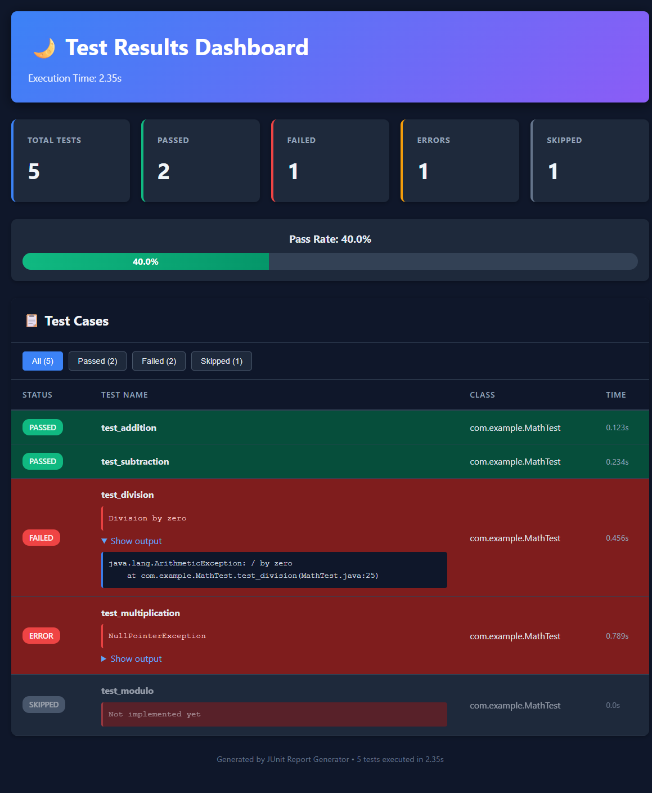Select the test_subtraction test name
Viewport: 652px width, 793px height.
[x=135, y=461]
